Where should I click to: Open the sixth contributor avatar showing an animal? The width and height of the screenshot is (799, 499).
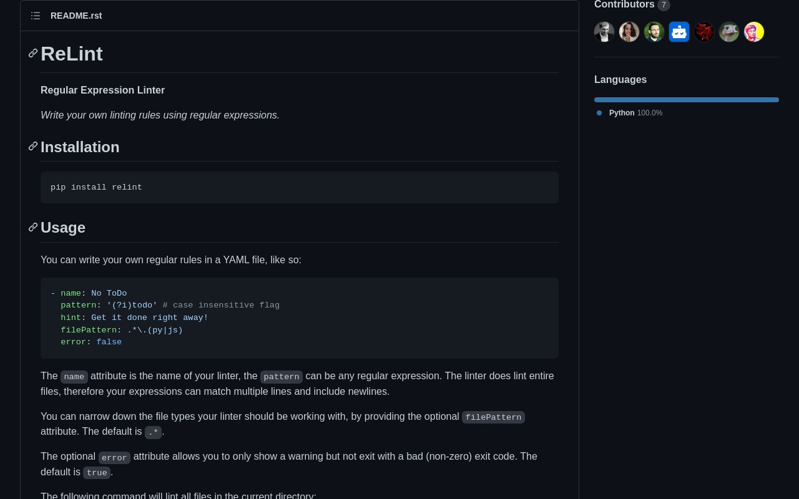pyautogui.click(x=729, y=32)
